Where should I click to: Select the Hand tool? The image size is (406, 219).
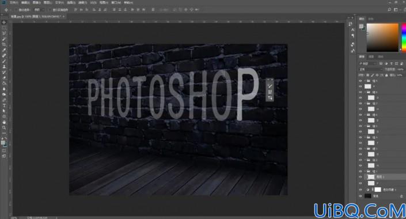point(4,122)
